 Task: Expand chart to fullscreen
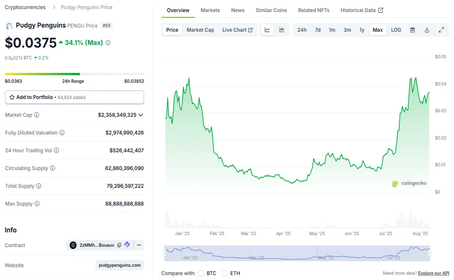click(x=441, y=30)
